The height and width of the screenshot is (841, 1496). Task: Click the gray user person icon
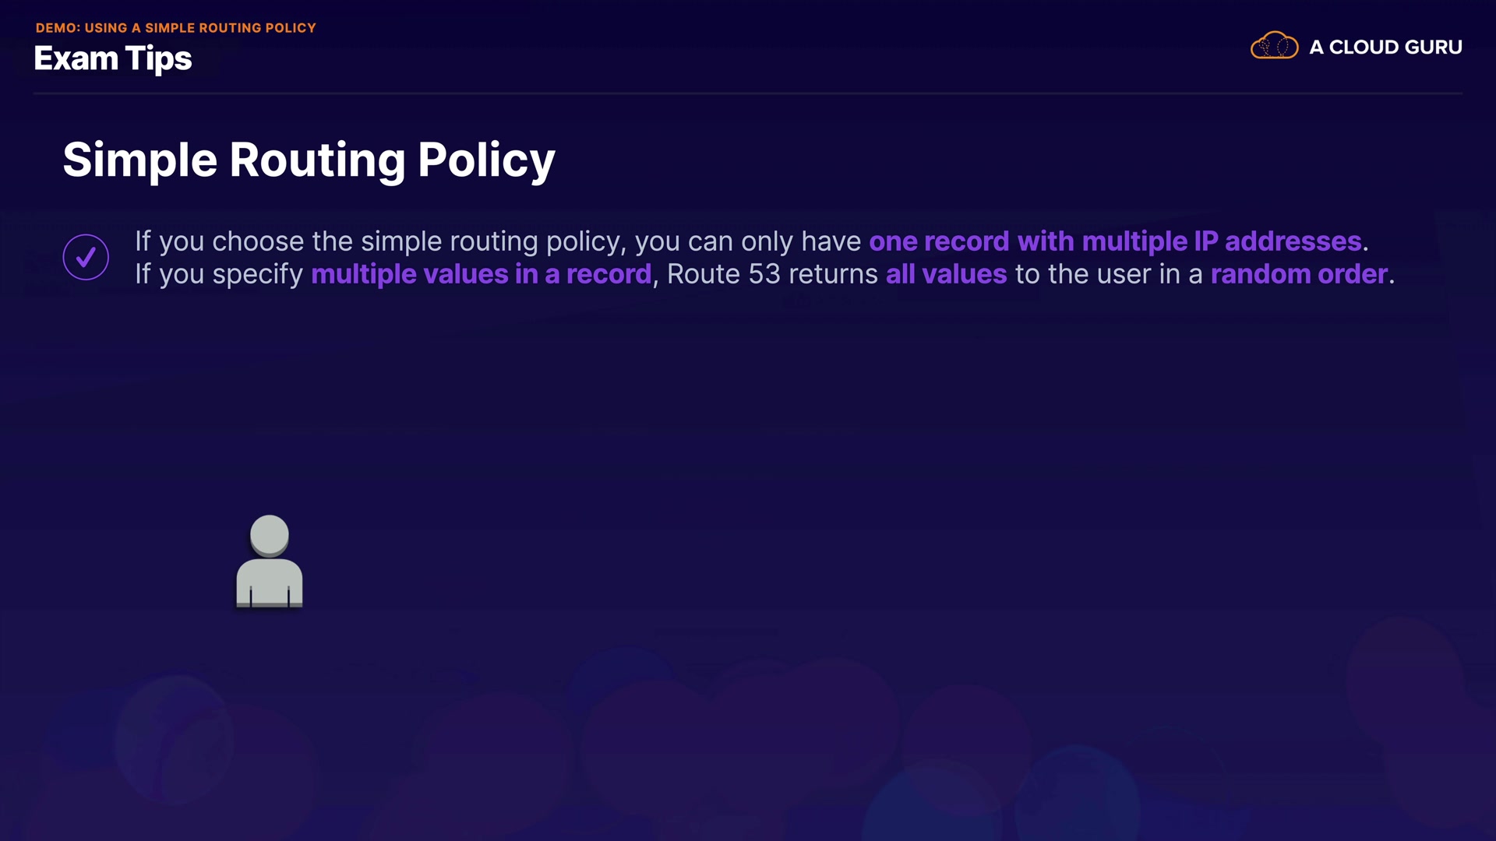(270, 561)
